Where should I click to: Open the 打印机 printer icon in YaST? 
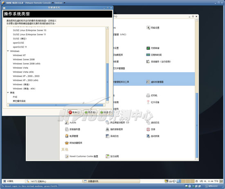pos(148,96)
